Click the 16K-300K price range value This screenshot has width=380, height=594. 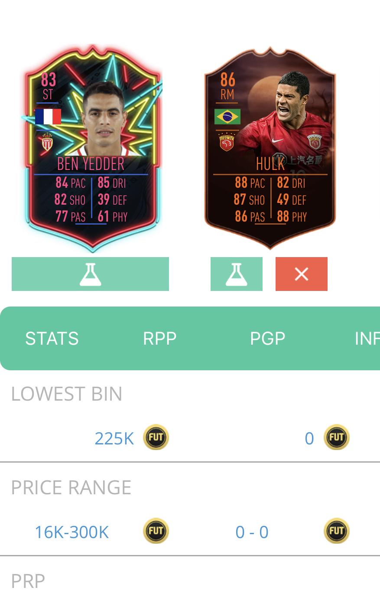71,532
